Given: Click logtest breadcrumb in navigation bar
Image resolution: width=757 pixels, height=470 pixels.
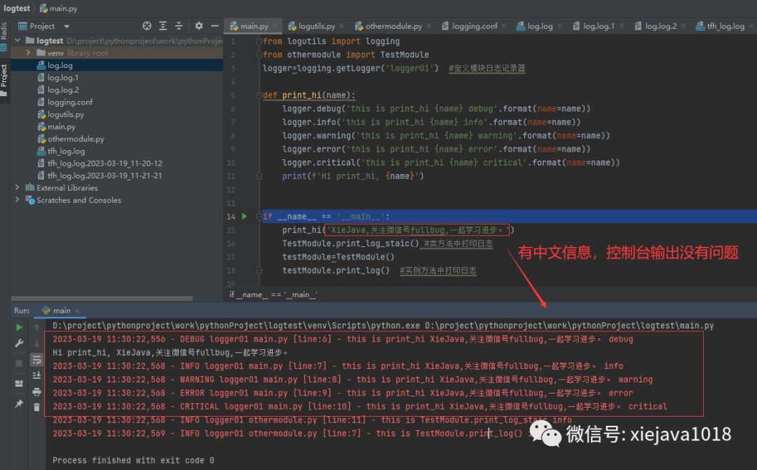Looking at the screenshot, I should tap(17, 8).
